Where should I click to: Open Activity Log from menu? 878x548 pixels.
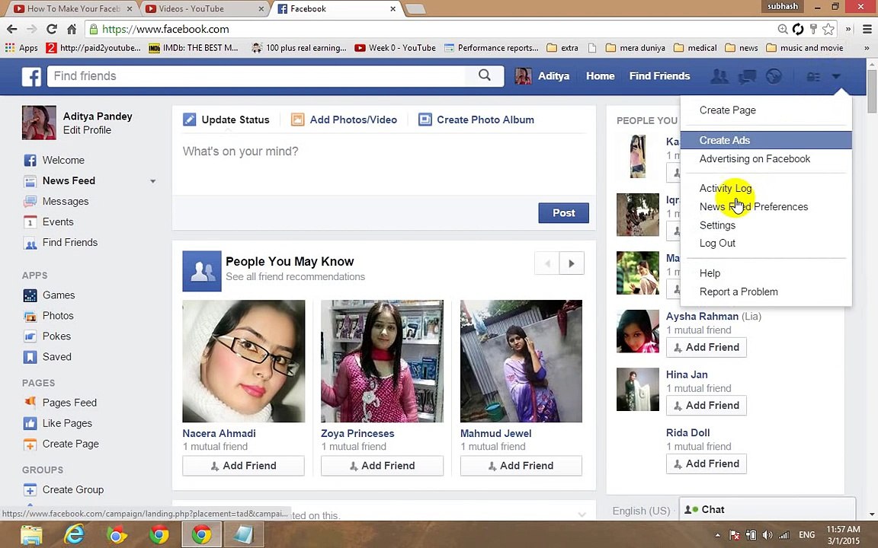[x=725, y=189]
